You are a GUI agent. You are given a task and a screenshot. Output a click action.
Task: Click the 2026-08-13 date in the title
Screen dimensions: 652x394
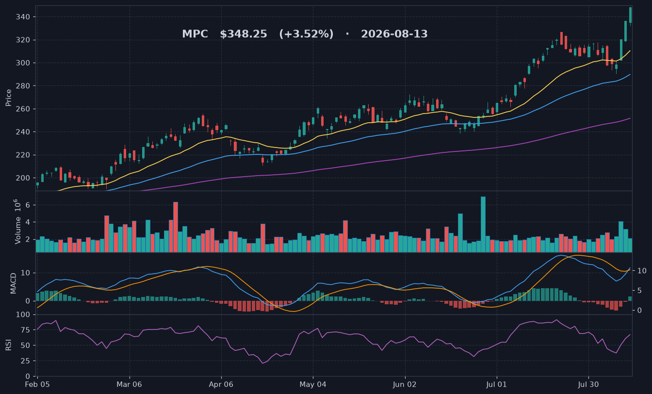point(394,34)
